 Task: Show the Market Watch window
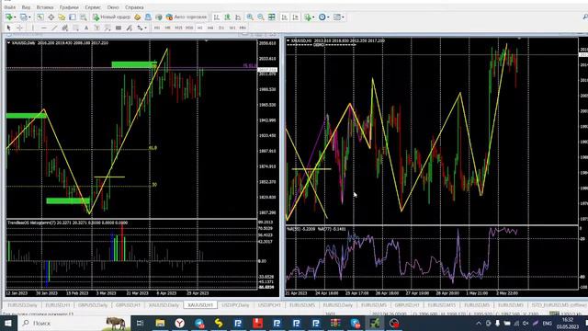pyautogui.click(x=40, y=17)
